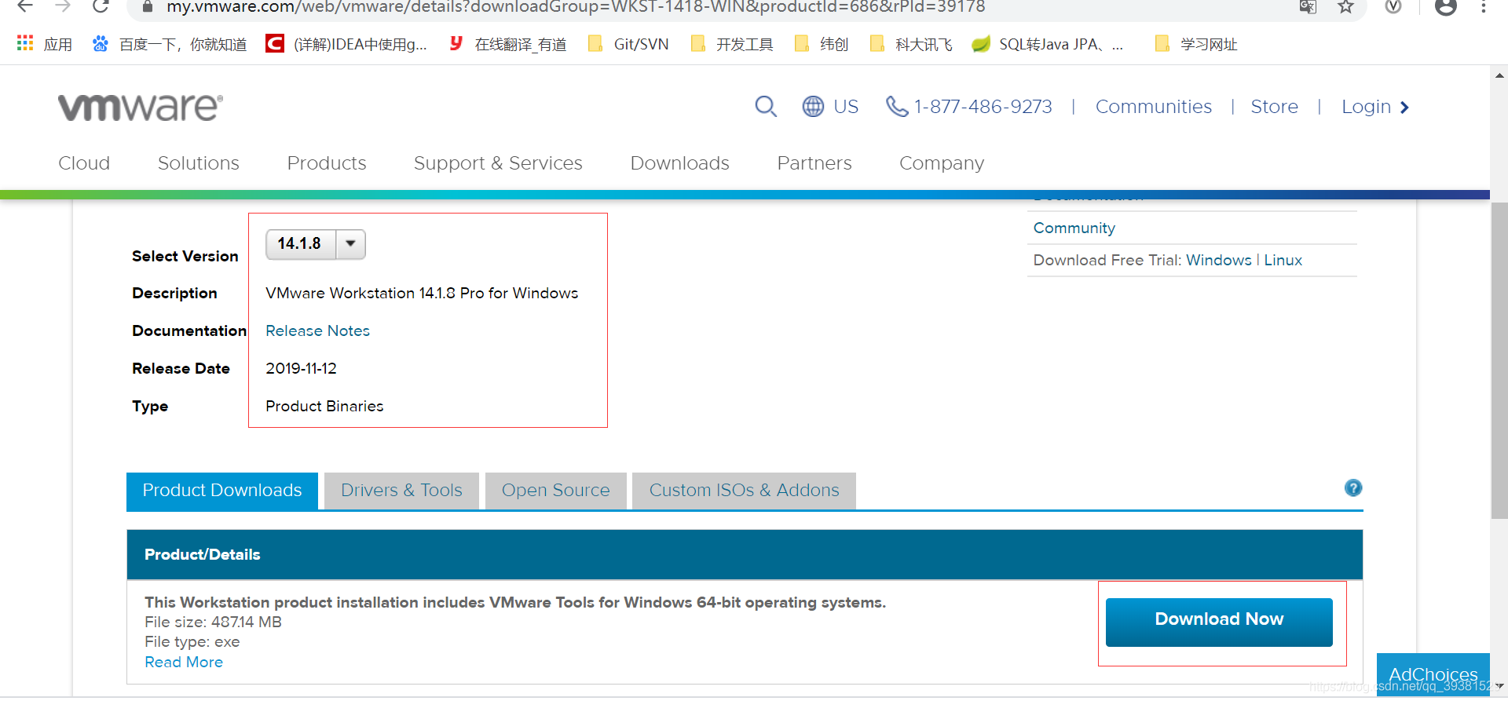
Task: Open Chrome three-dot menu
Action: (x=1483, y=6)
